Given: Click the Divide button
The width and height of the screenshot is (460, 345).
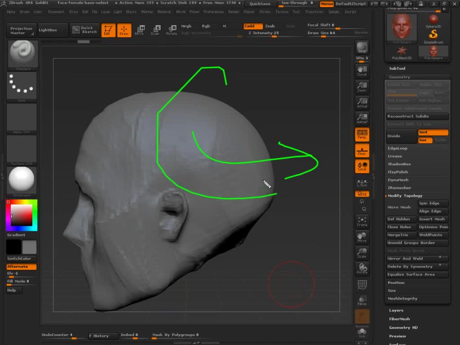Looking at the screenshot, I should (402, 136).
